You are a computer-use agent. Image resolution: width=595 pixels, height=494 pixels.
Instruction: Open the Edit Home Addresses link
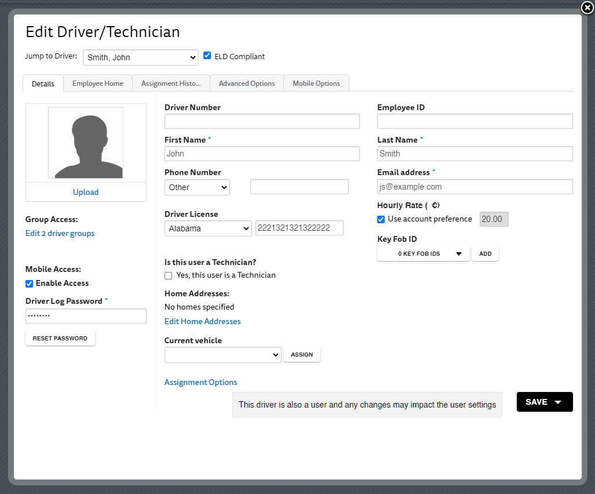(202, 321)
